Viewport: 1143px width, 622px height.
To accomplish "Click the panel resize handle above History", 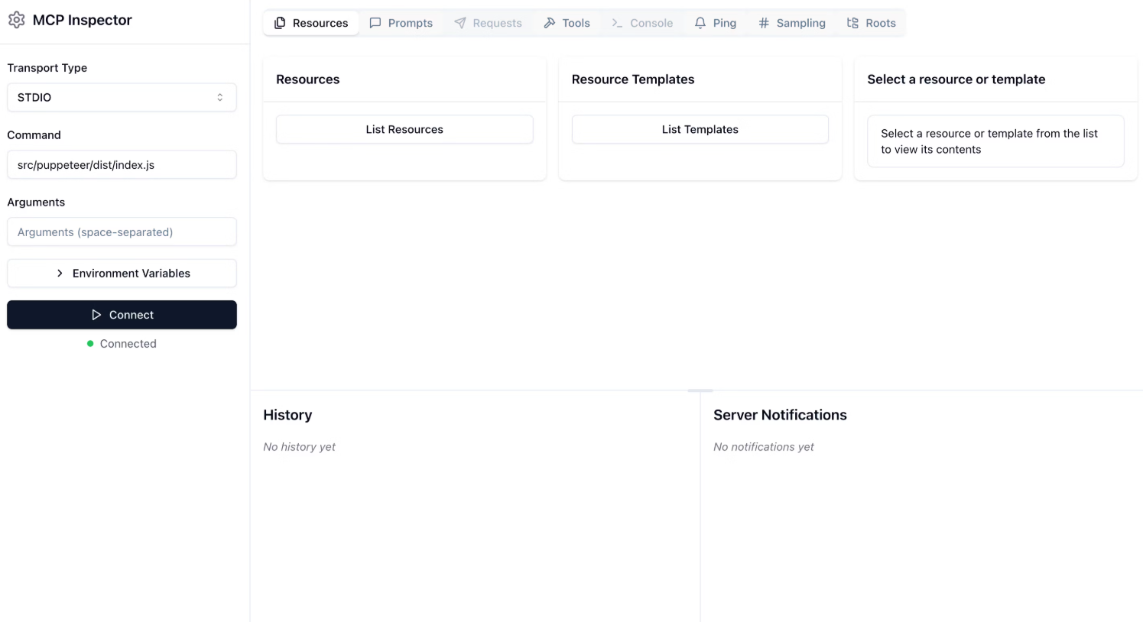I will [700, 390].
